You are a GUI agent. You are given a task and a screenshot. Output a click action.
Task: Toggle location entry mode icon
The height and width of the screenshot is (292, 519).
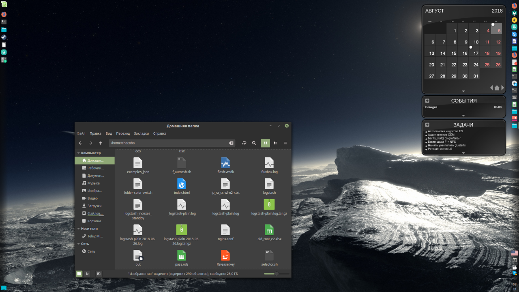244,143
